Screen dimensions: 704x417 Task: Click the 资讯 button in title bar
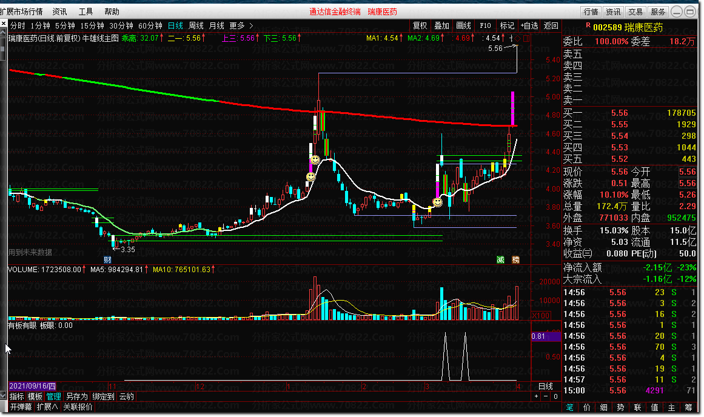point(613,12)
